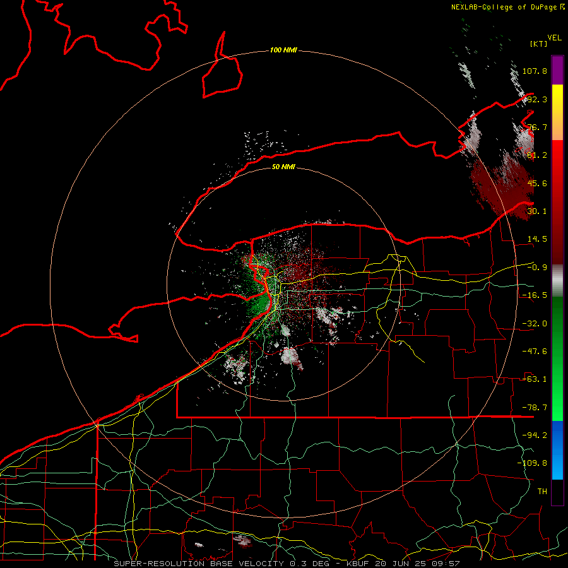
Task: Pick the blue segment of the velocity scale
Action: [x=557, y=450]
